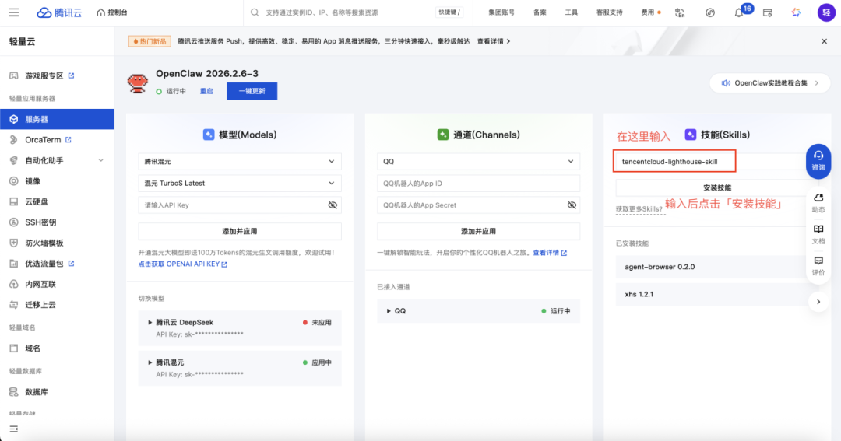Viewport: 841px width, 441px height.
Task: Toggle API Key visibility eye icon
Action: tap(333, 205)
